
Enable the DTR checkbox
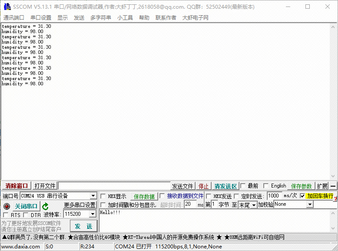26,215
